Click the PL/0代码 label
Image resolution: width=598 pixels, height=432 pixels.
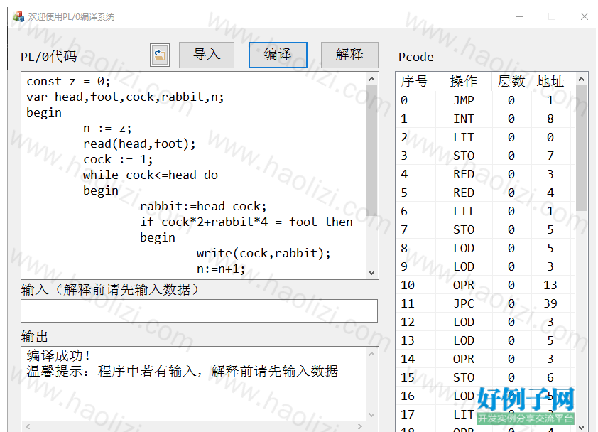click(x=49, y=57)
